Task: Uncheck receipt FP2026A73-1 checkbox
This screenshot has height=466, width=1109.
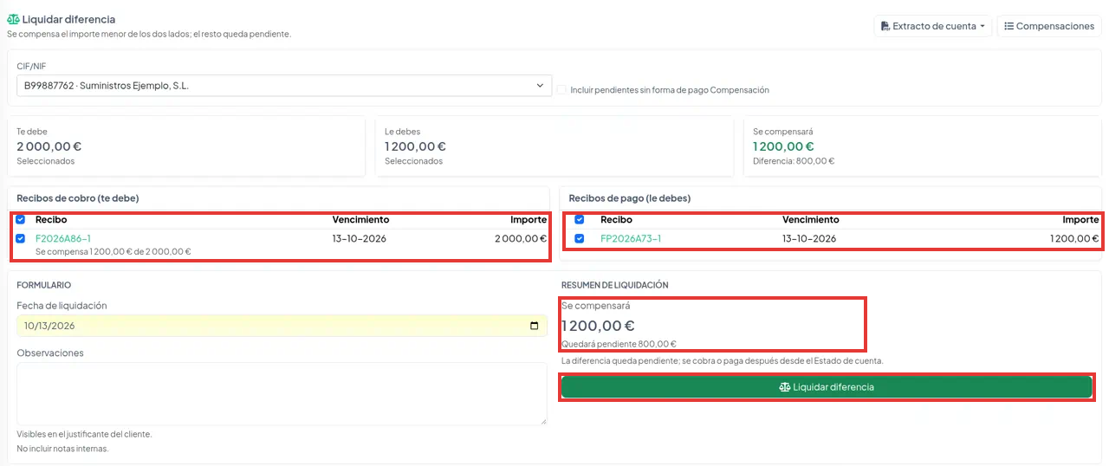Action: pyautogui.click(x=580, y=238)
